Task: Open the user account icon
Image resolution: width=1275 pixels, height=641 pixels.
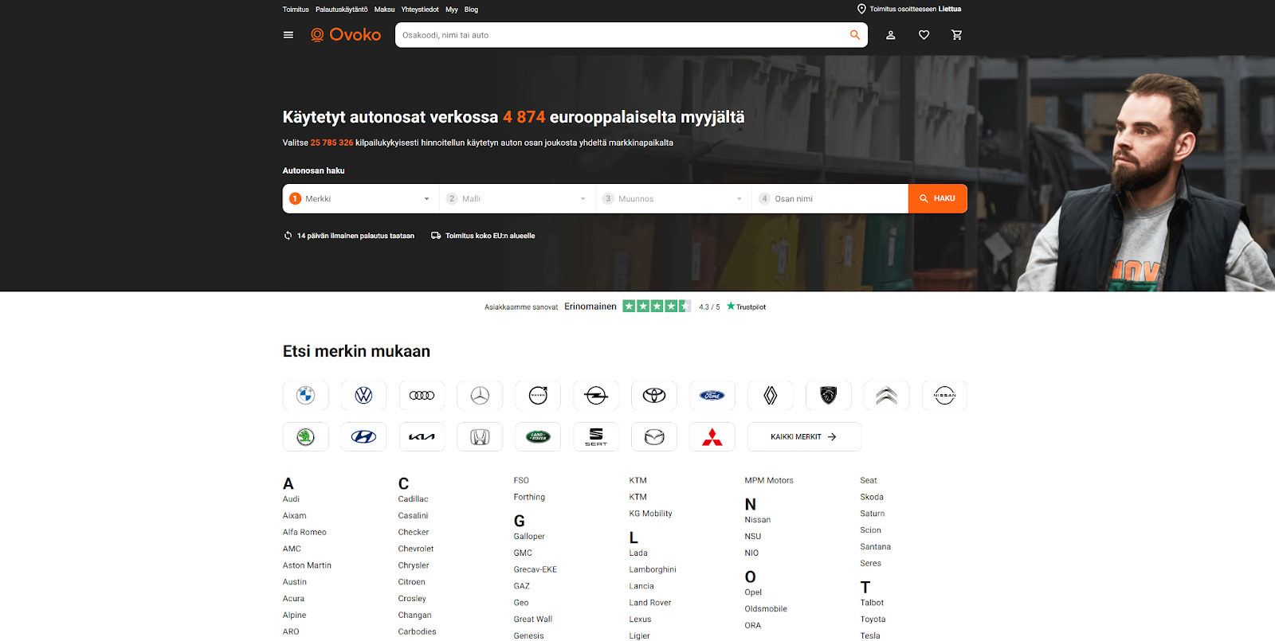Action: click(x=891, y=35)
